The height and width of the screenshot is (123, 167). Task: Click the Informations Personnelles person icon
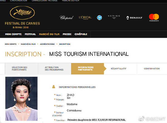53,87
